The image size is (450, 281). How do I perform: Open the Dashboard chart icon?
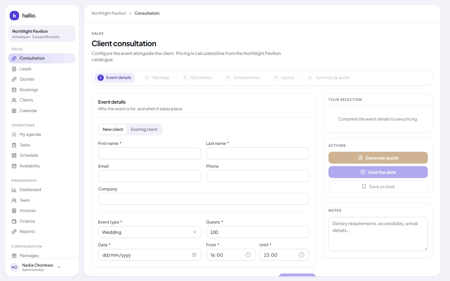[x=14, y=190]
